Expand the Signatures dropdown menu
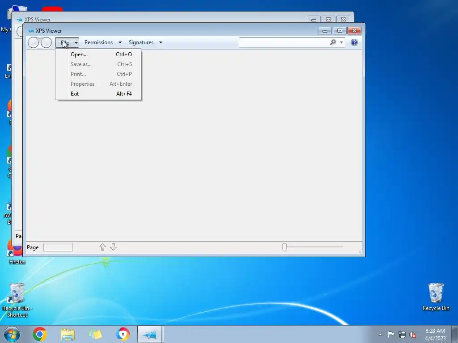The image size is (458, 343). (x=145, y=42)
